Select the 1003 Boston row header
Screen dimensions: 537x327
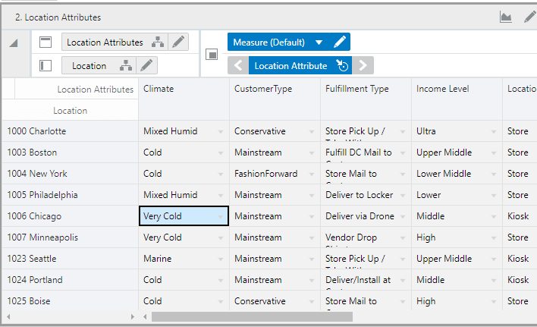[70, 152]
